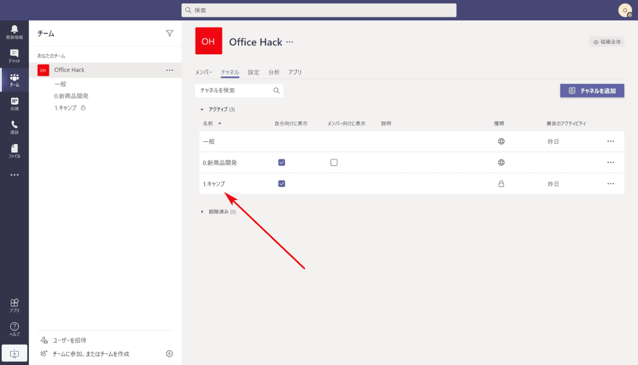This screenshot has width=638, height=365.
Task: Click 種類 column header
Action: click(499, 124)
